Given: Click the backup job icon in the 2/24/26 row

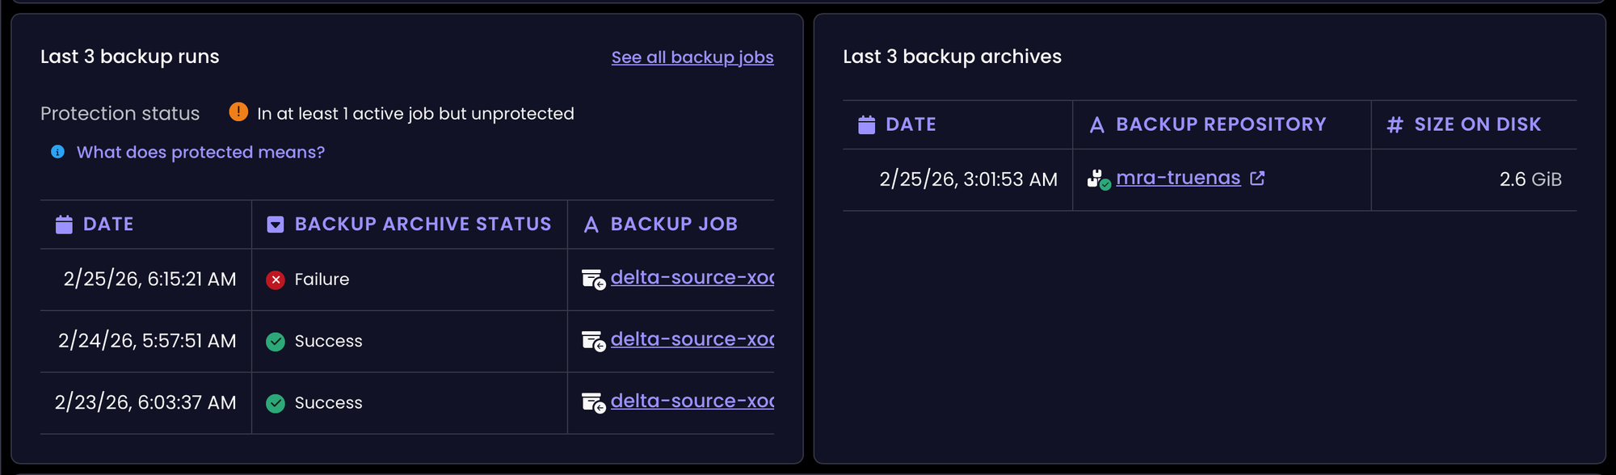Looking at the screenshot, I should [x=593, y=342].
